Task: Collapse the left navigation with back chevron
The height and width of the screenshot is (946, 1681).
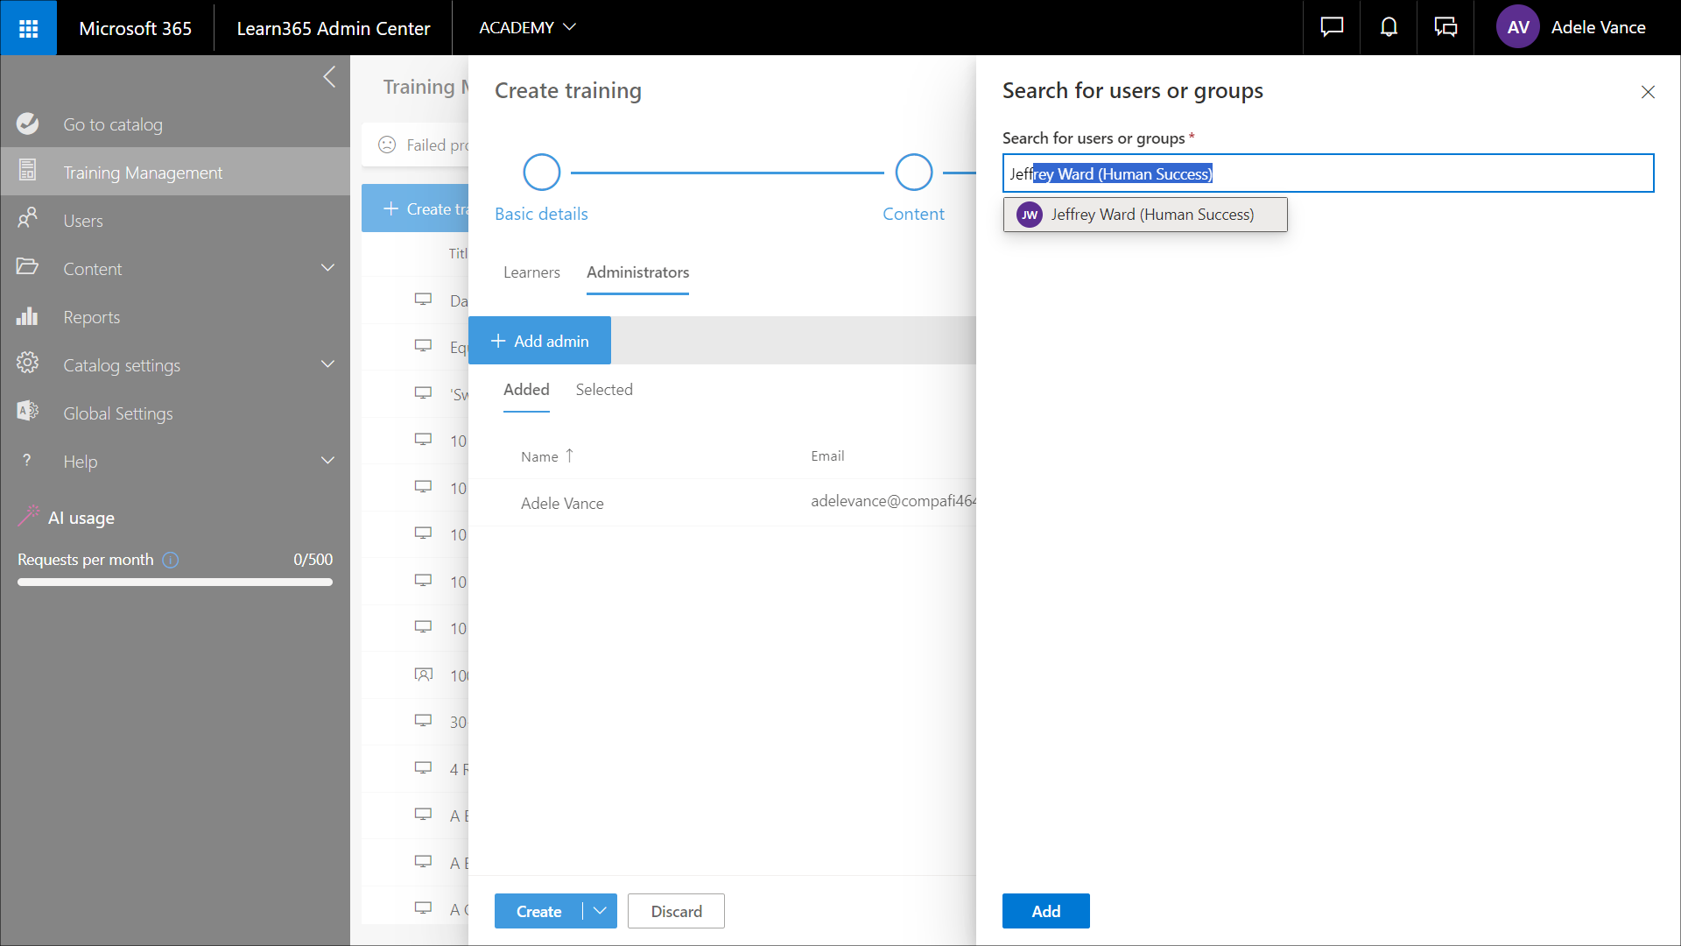Action: pyautogui.click(x=329, y=77)
